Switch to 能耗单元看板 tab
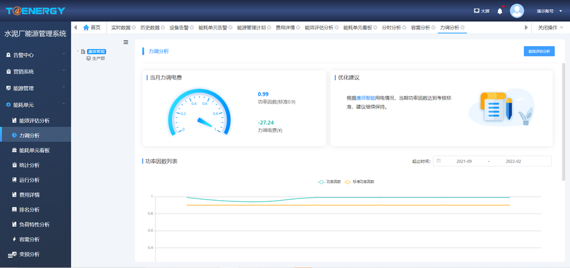Viewport: 570px width, 268px height. point(357,27)
